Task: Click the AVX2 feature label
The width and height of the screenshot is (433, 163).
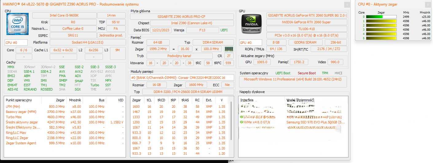Action: (x=79, y=72)
